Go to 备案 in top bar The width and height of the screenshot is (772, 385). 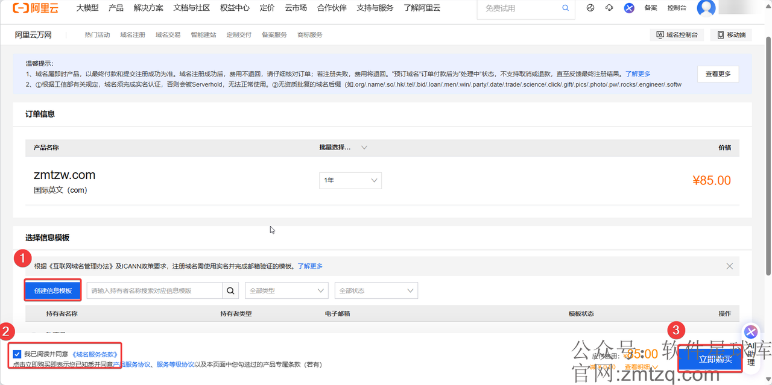(x=651, y=8)
